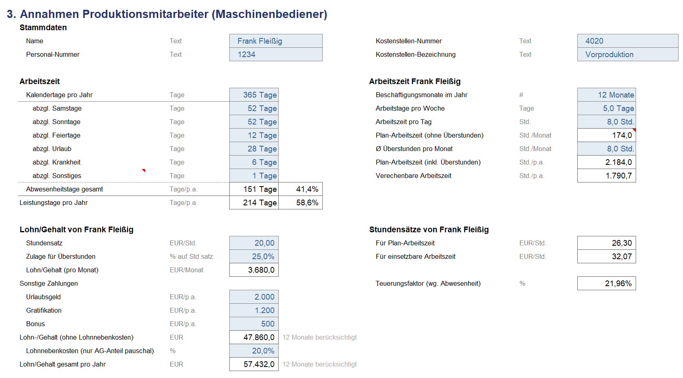
Task: Select the Urlaubsgeld cell with 2.000
Action: tap(254, 297)
